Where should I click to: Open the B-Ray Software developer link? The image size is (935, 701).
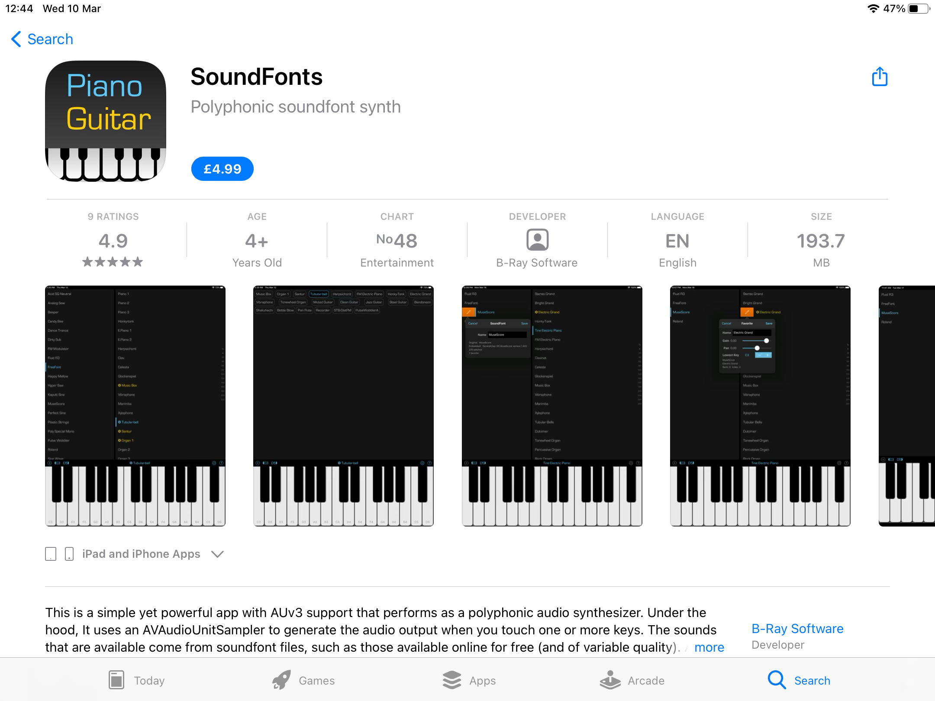(797, 628)
